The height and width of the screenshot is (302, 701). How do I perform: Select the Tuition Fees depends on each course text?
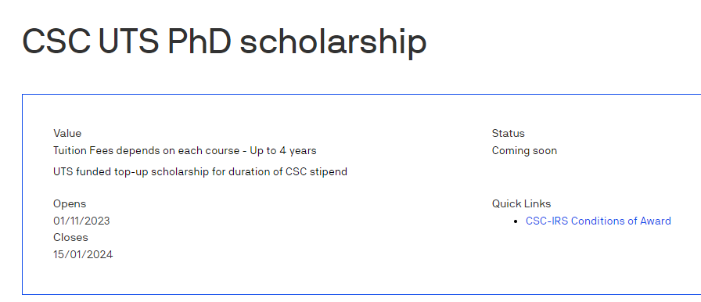tap(146, 150)
